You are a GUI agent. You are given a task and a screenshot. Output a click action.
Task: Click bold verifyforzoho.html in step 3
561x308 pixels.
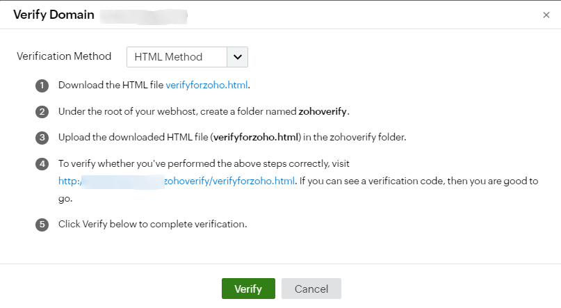click(256, 137)
